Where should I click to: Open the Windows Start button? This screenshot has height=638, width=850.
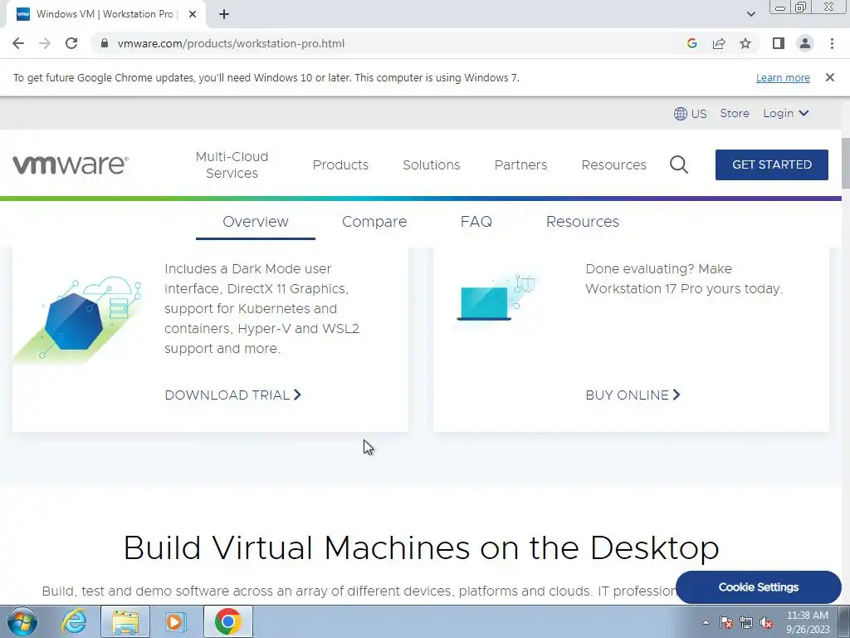coord(22,621)
